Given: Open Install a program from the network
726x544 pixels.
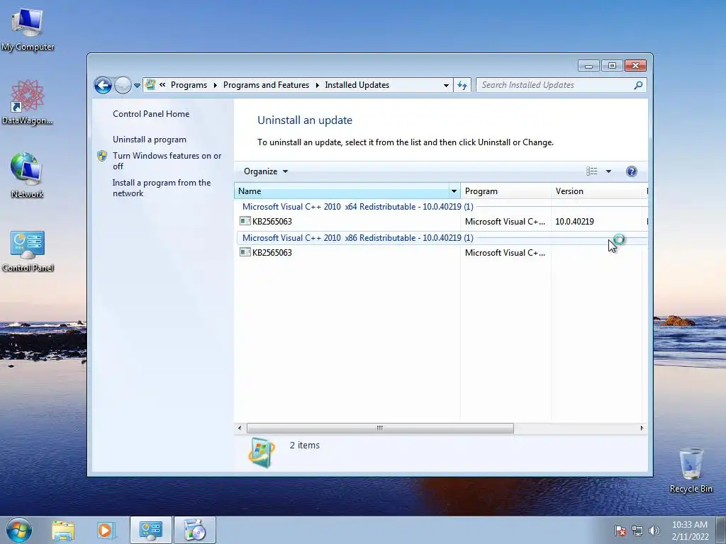Looking at the screenshot, I should click(162, 188).
